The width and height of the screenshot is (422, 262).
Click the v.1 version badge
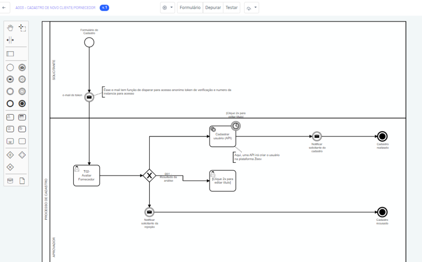[104, 7]
